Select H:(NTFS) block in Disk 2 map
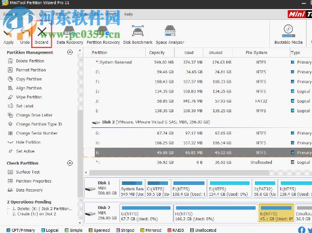Screen dimensions: 312x233 pos(215,213)
